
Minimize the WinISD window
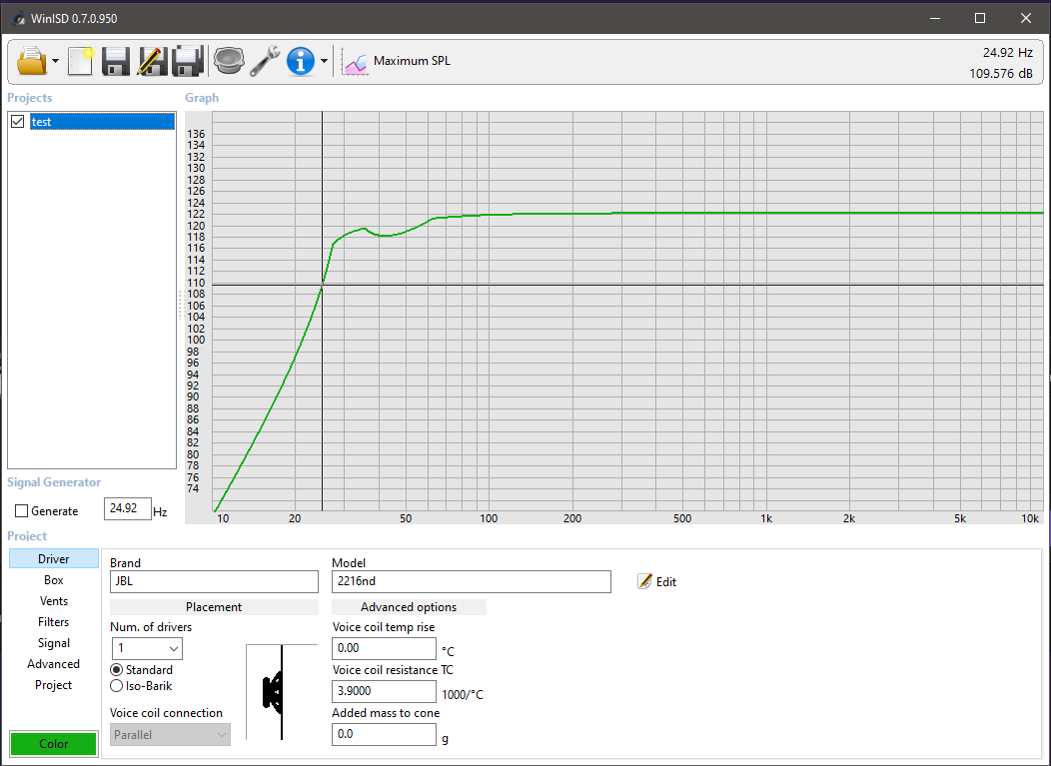pos(935,18)
